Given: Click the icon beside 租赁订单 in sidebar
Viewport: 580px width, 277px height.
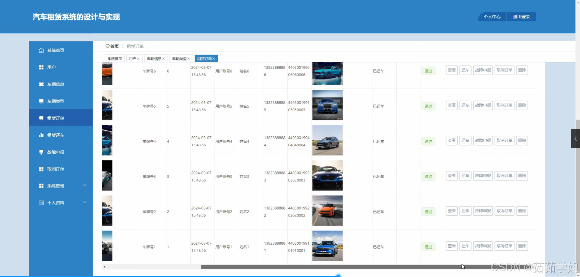Looking at the screenshot, I should (x=41, y=118).
